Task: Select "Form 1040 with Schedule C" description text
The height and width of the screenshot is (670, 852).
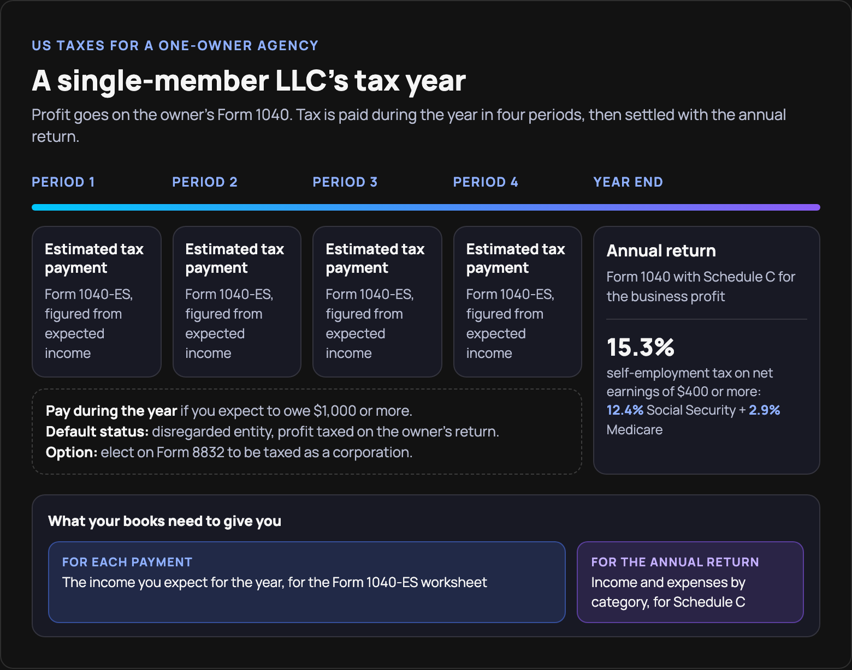Action: (701, 286)
